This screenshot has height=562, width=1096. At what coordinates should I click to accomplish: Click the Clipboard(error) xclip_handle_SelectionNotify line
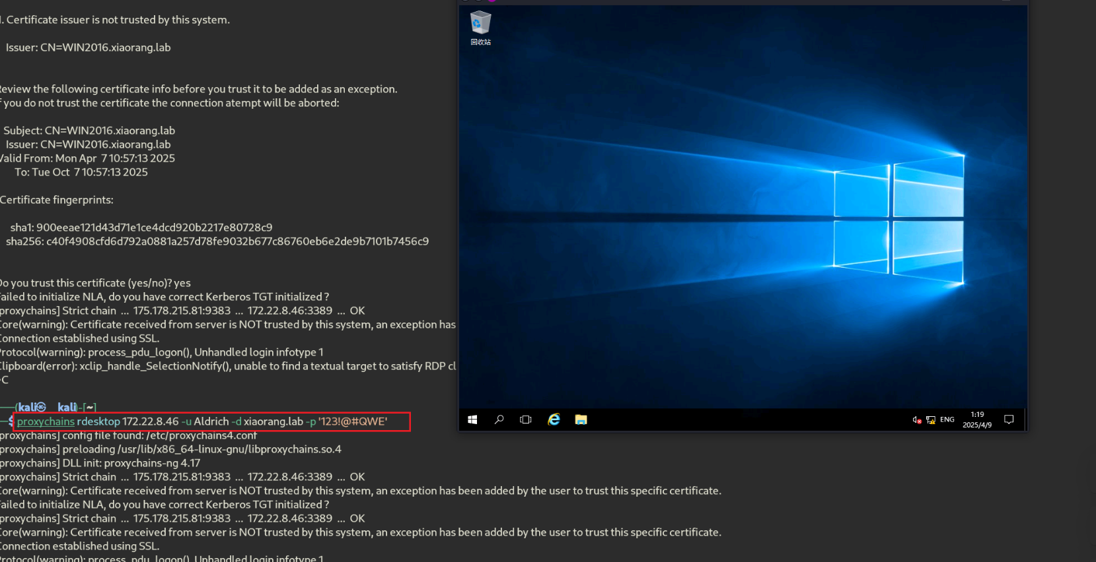click(x=228, y=366)
